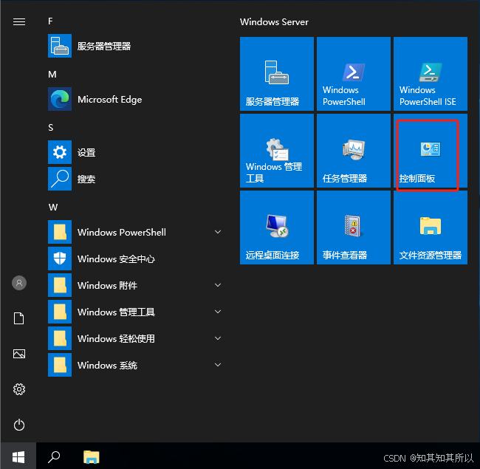
Task: Expand the Windows 轻松使用 folder chevron
Action: click(x=218, y=338)
